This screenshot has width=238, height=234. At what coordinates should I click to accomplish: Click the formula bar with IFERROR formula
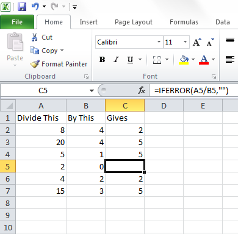tap(193, 90)
